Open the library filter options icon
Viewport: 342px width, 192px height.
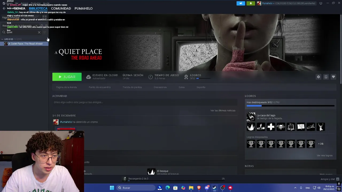click(x=45, y=32)
